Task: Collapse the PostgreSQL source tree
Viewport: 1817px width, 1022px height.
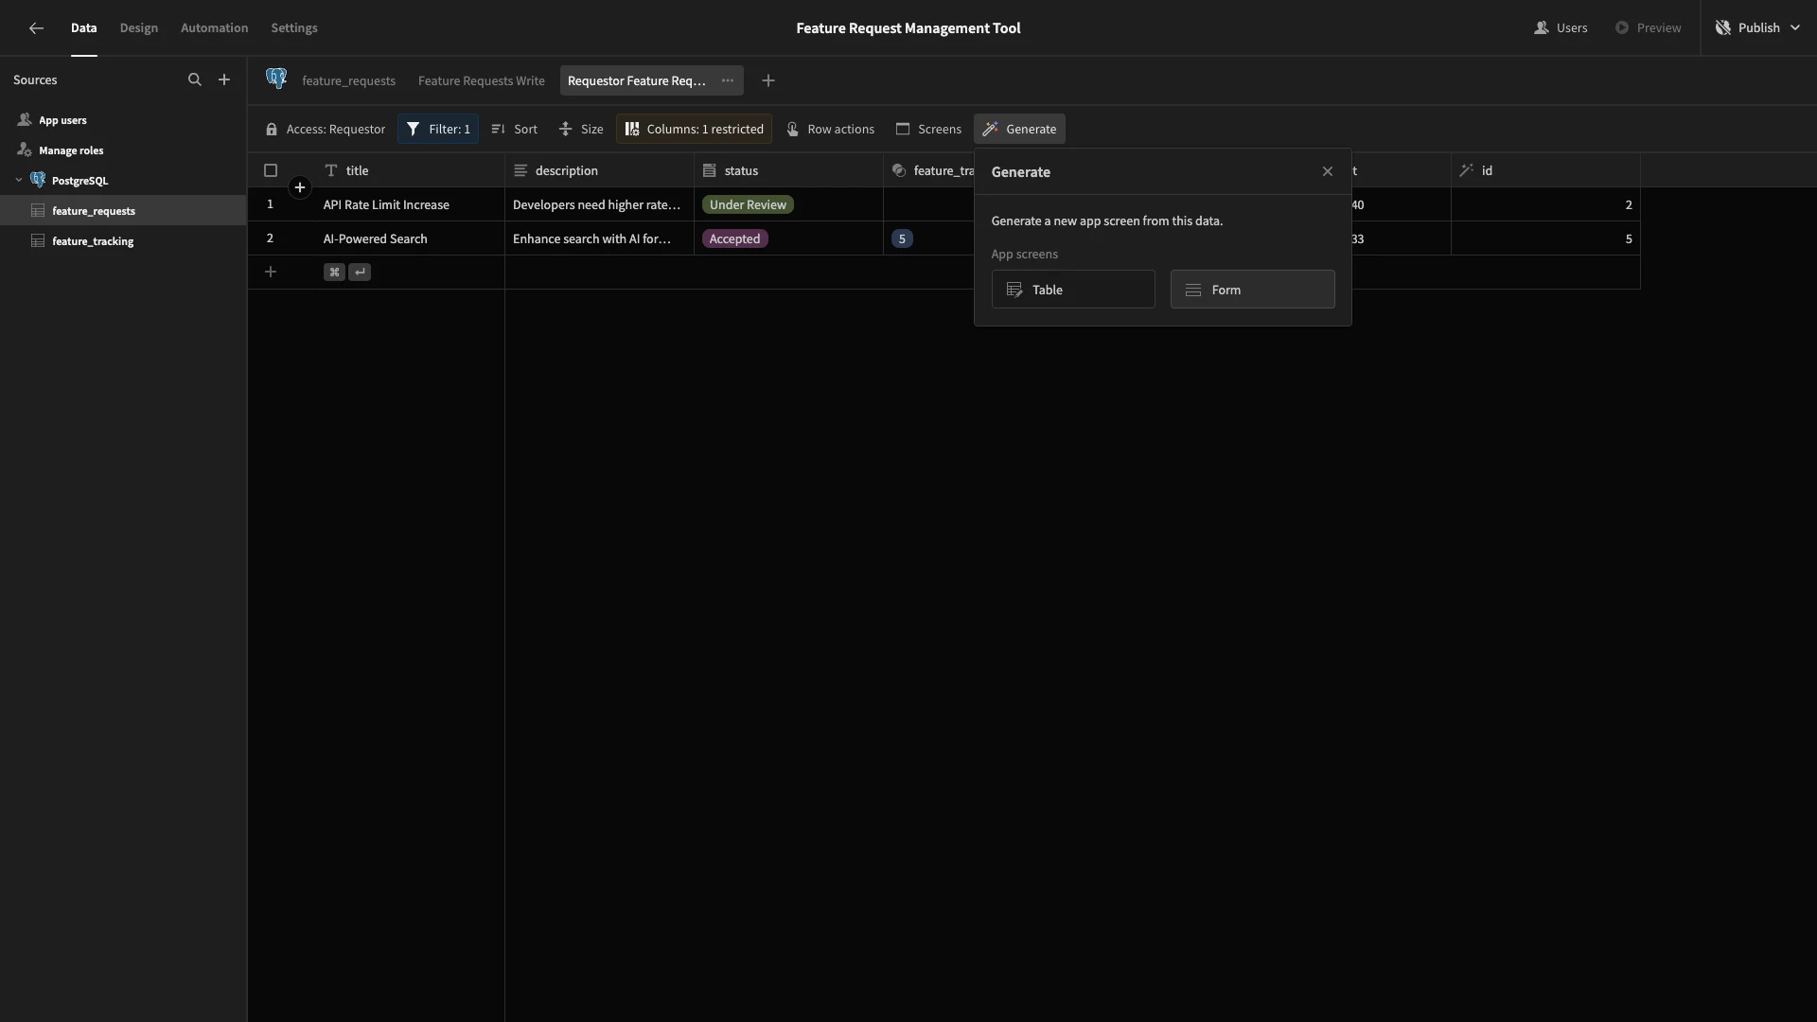Action: pyautogui.click(x=19, y=181)
